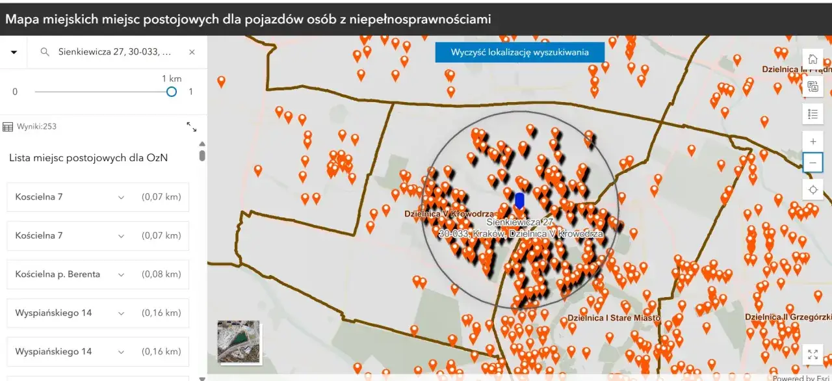Zoom out with the minus button

pos(812,162)
